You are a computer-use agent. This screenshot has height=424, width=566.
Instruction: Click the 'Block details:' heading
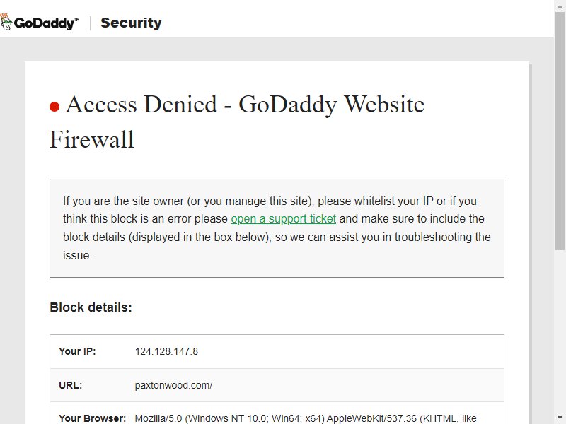click(x=91, y=307)
